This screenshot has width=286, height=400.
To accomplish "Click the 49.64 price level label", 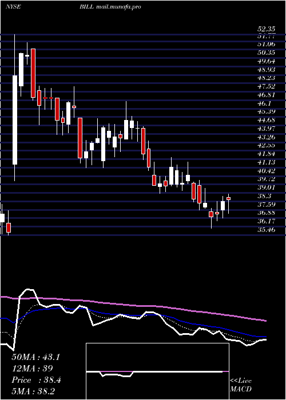I will tap(266, 61).
